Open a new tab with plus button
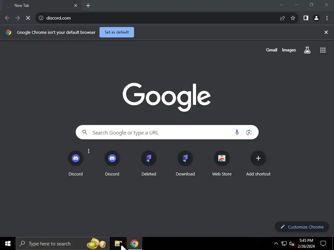The height and width of the screenshot is (250, 334). click(88, 6)
